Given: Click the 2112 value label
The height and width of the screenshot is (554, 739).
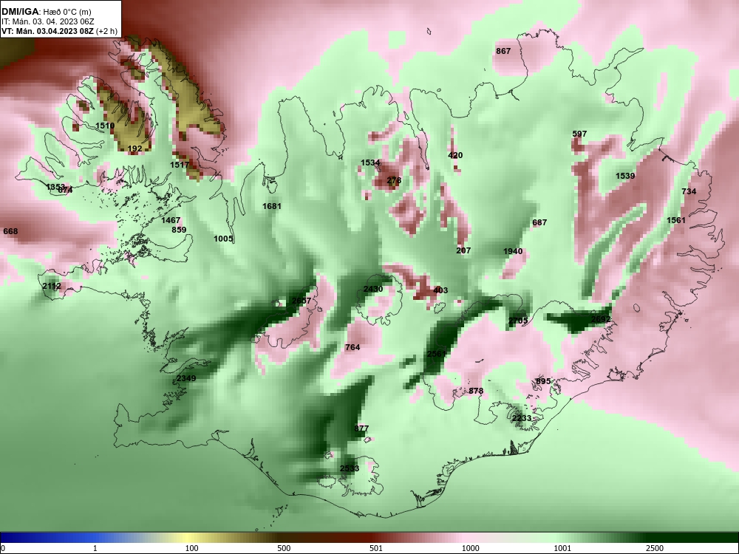Looking at the screenshot, I should [x=52, y=287].
